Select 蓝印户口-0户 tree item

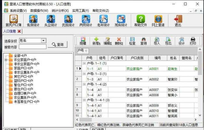tap(23, 81)
